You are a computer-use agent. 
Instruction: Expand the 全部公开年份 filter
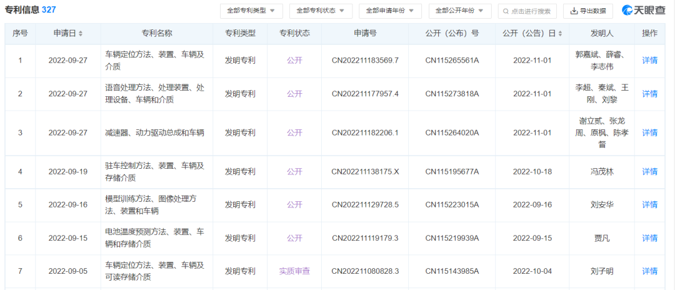[459, 11]
